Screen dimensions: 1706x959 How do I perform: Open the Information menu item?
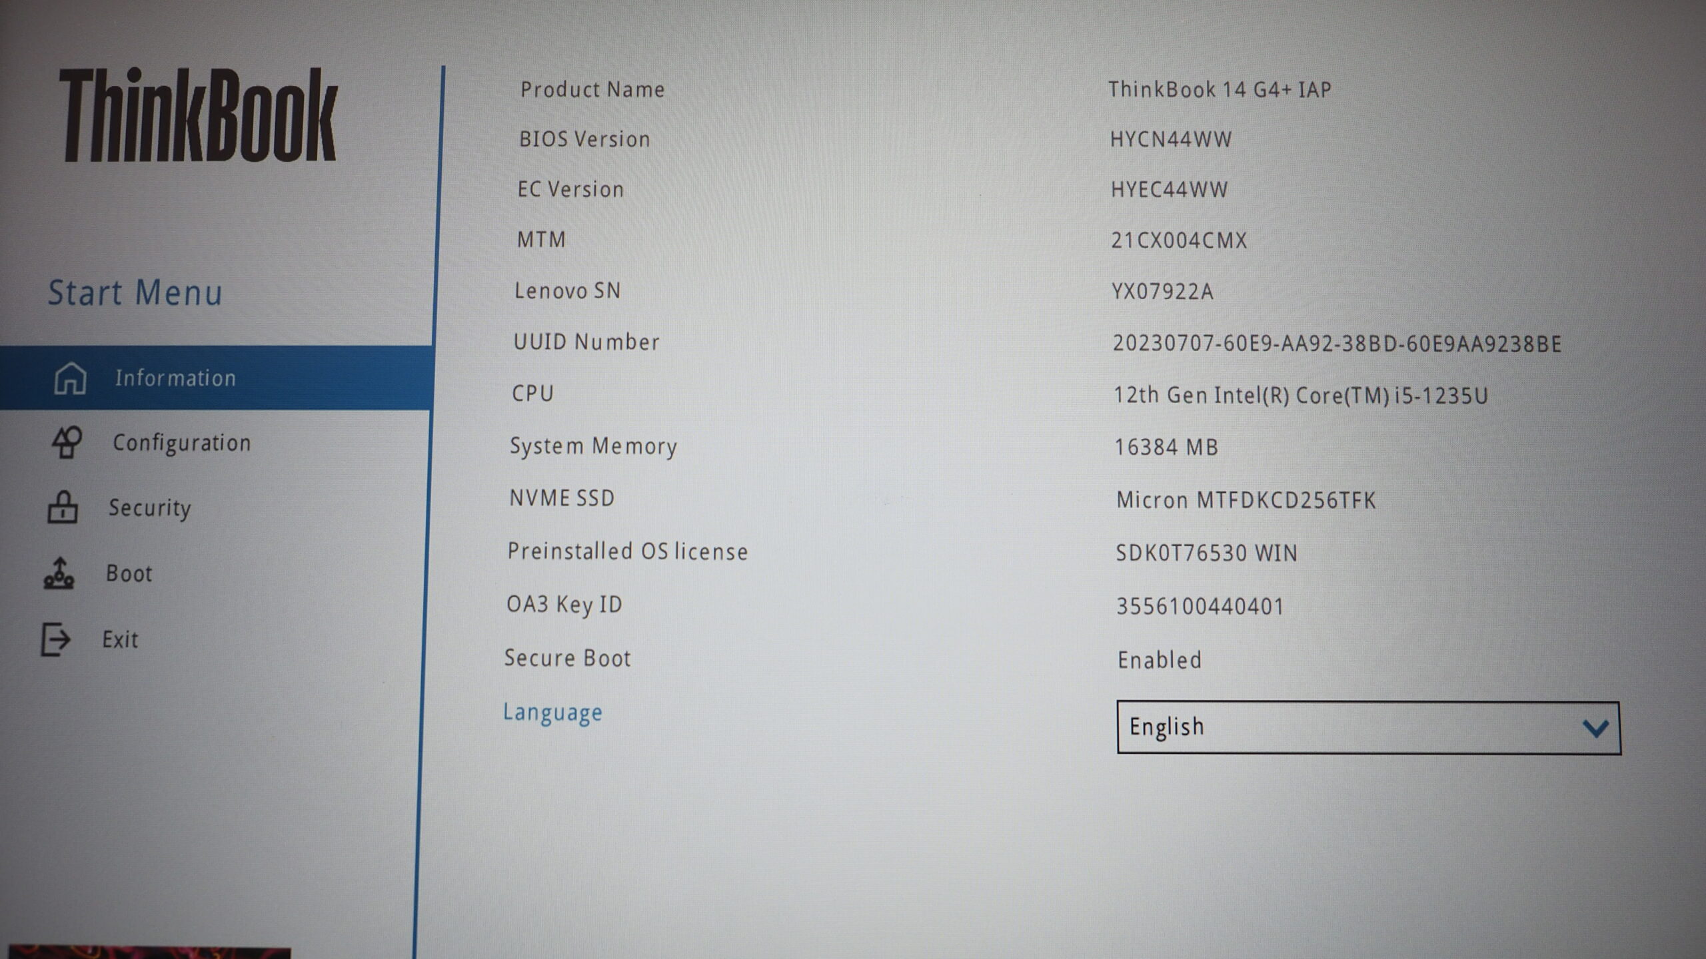coord(175,378)
